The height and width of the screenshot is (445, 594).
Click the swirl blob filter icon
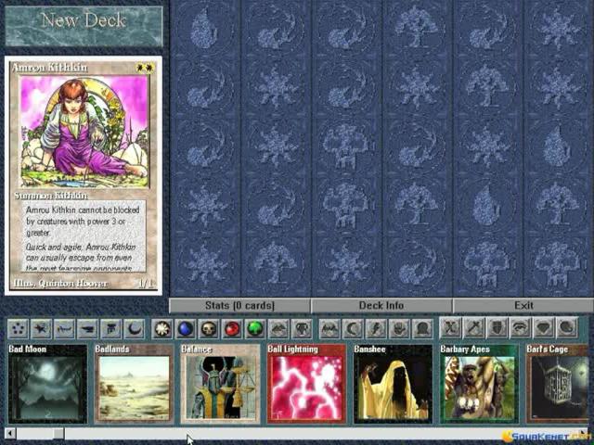(x=567, y=327)
